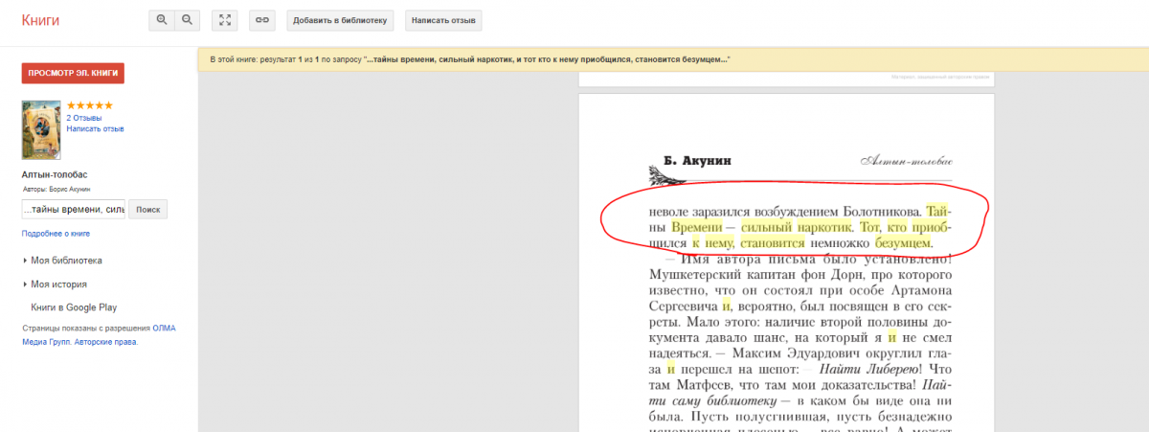The height and width of the screenshot is (432, 1149).
Task: Click the Написать отзыв toolbar button
Action: pos(442,20)
